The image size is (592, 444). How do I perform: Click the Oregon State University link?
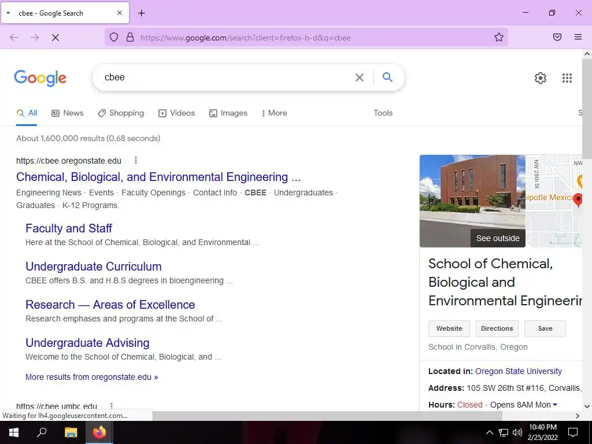(519, 371)
